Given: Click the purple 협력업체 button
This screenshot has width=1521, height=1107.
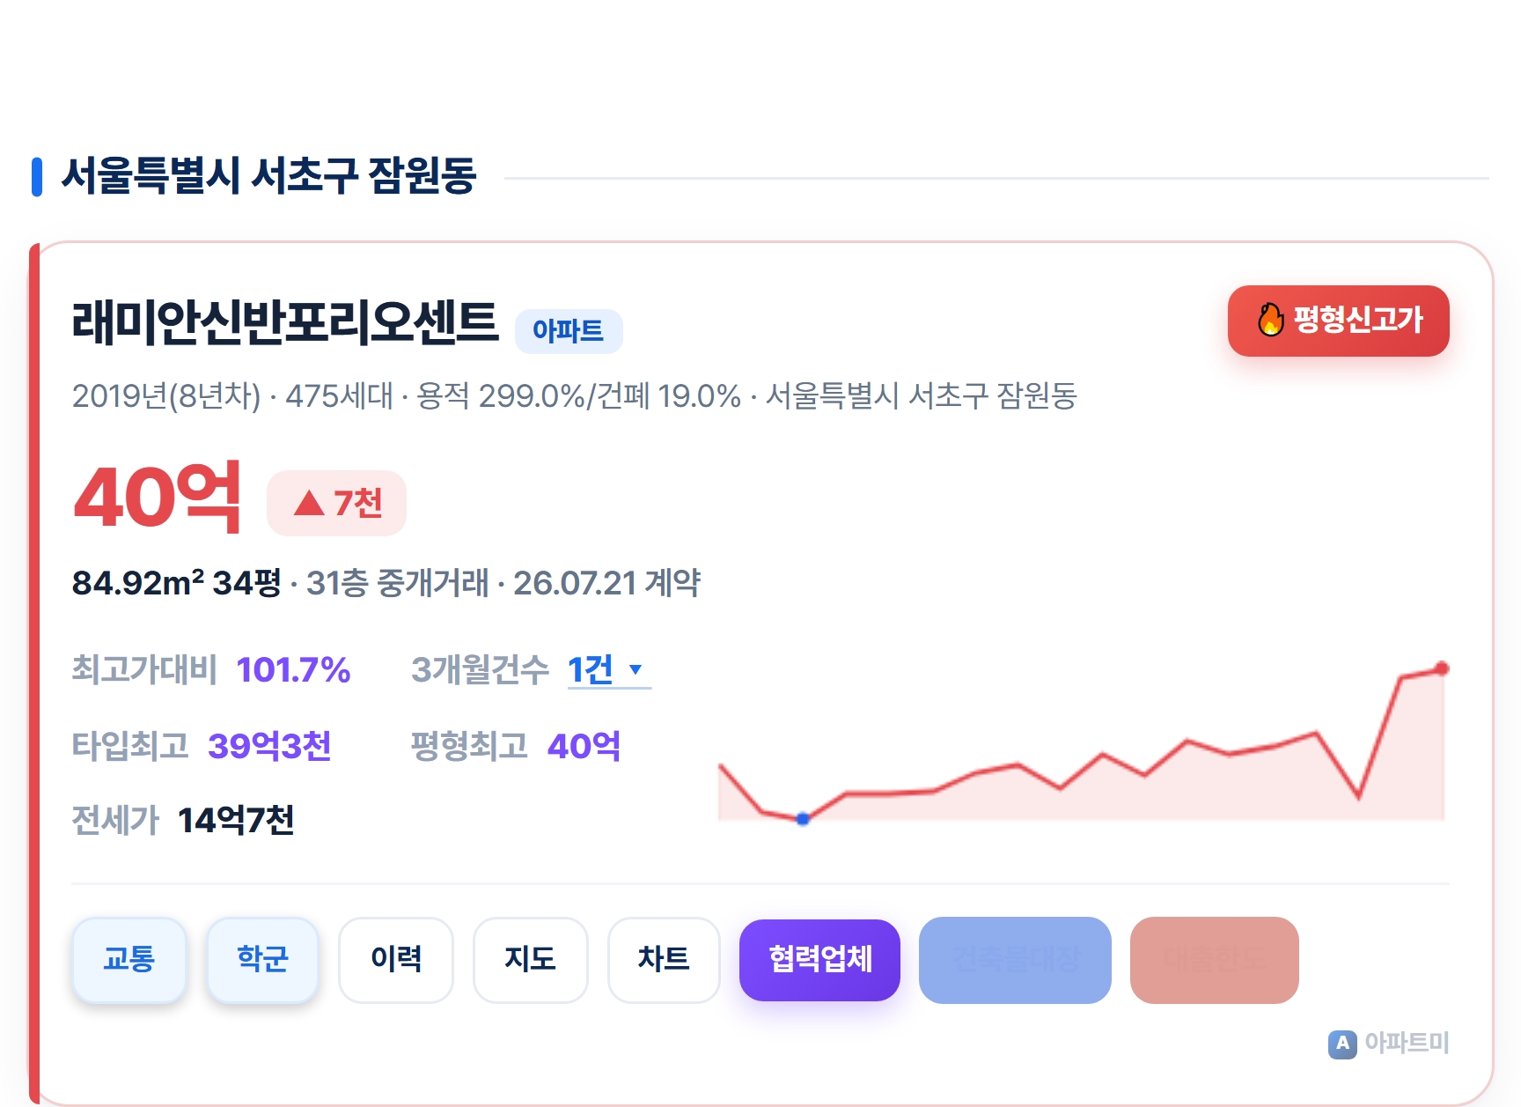Looking at the screenshot, I should [x=820, y=960].
